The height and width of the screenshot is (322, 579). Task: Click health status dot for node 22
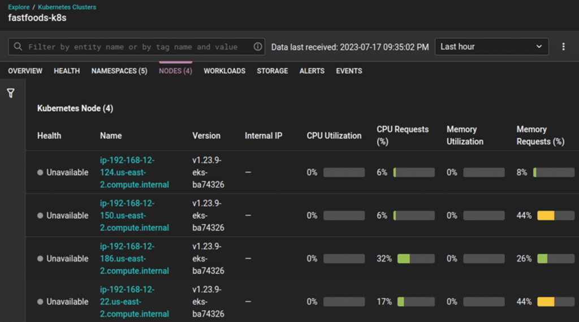[40, 302]
